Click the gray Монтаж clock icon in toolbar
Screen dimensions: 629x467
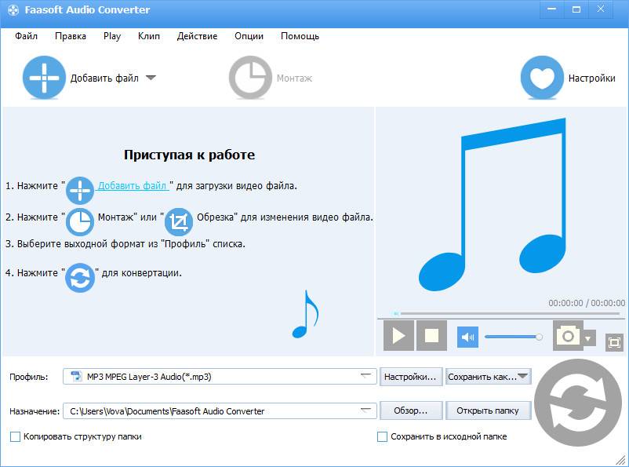250,78
